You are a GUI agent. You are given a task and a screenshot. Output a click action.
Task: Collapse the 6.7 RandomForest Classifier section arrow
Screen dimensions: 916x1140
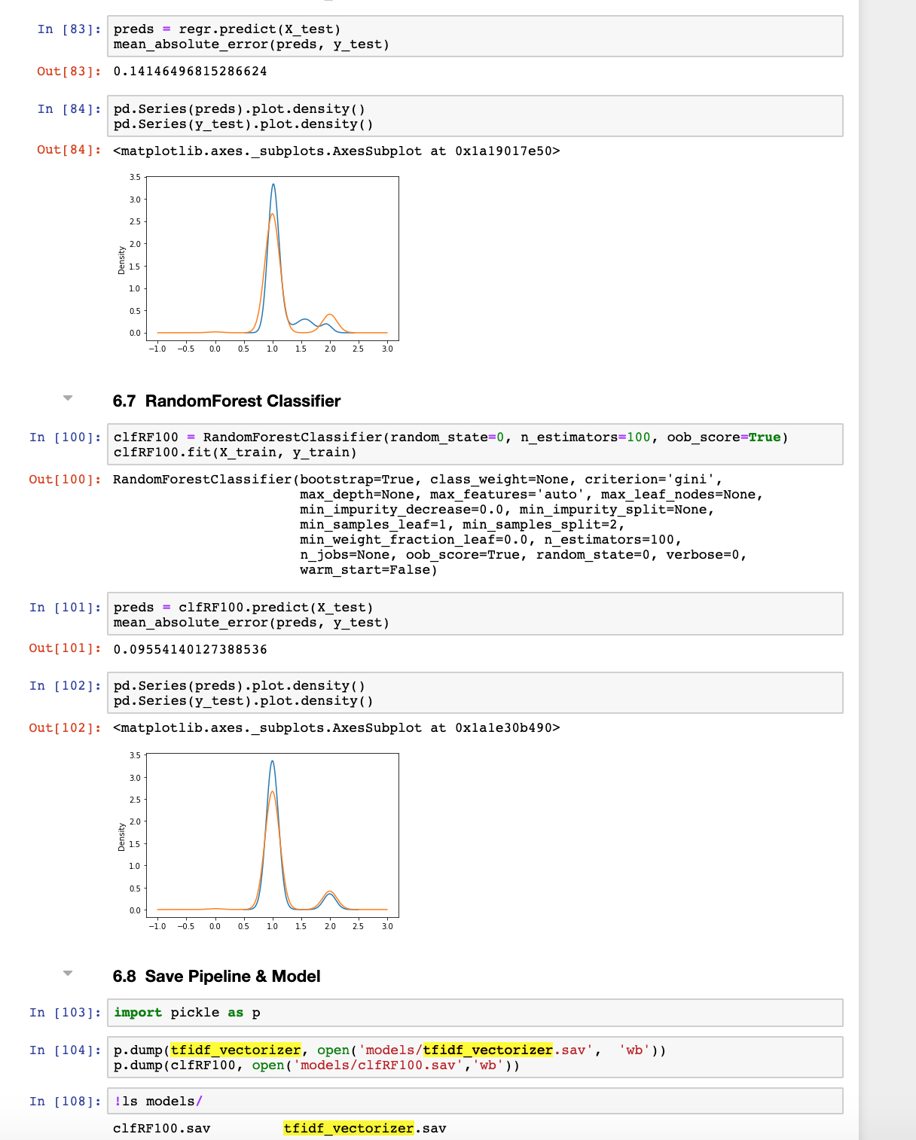68,398
